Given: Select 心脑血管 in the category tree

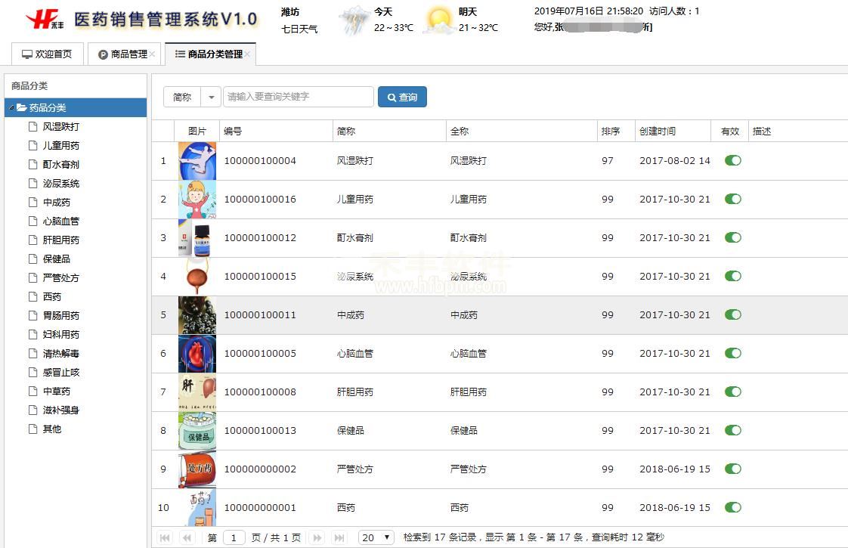Looking at the screenshot, I should tap(60, 221).
